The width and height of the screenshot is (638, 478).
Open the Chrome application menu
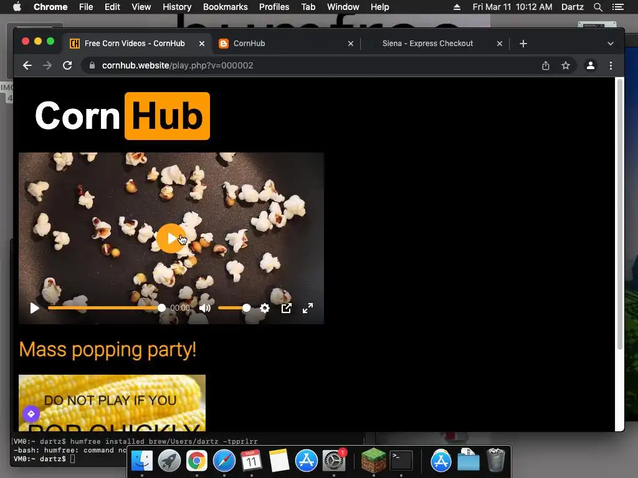click(50, 7)
